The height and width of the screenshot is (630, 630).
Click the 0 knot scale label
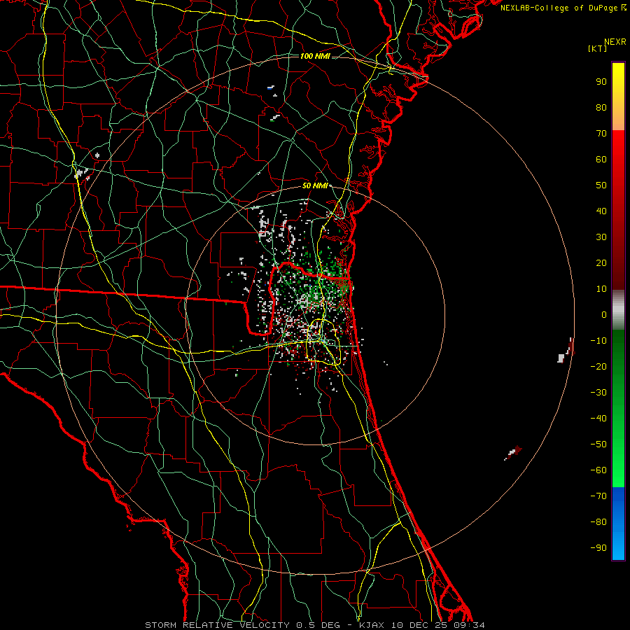(x=604, y=314)
